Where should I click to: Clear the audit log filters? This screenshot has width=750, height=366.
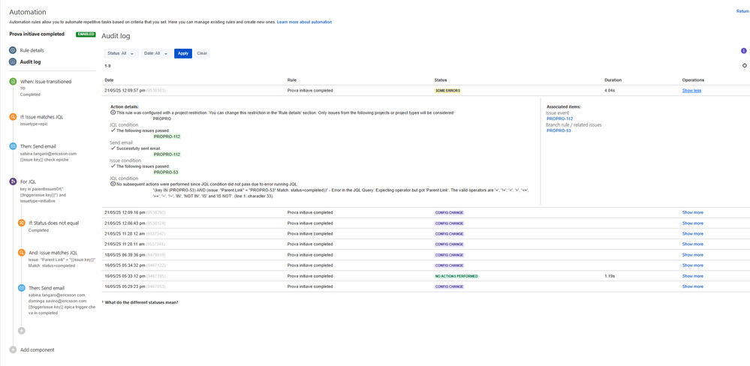(202, 53)
